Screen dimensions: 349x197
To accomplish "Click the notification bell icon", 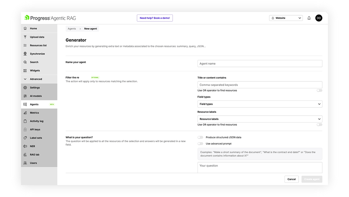I will click(x=309, y=18).
